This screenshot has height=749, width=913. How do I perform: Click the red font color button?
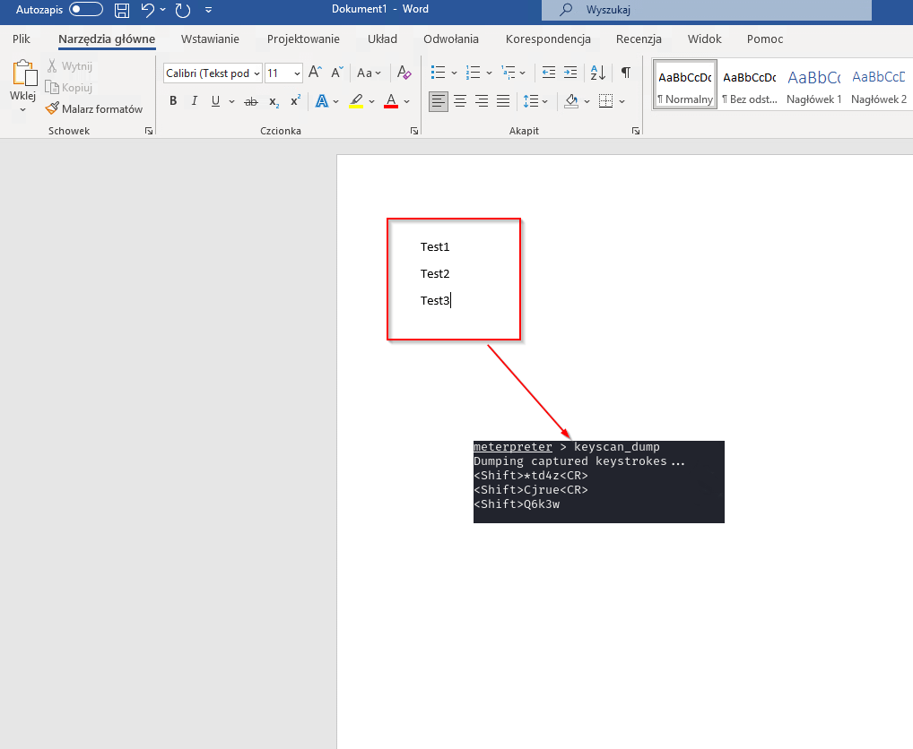tap(390, 101)
